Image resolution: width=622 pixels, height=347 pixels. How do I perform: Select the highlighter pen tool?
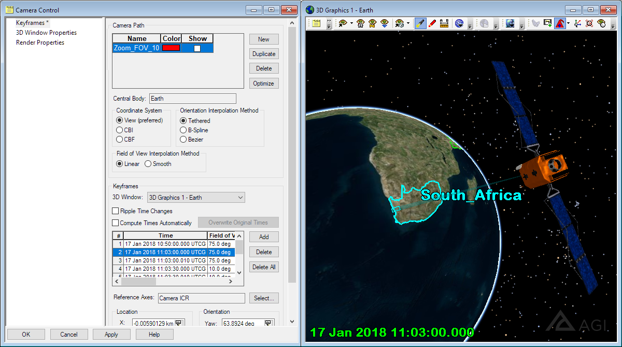[420, 23]
